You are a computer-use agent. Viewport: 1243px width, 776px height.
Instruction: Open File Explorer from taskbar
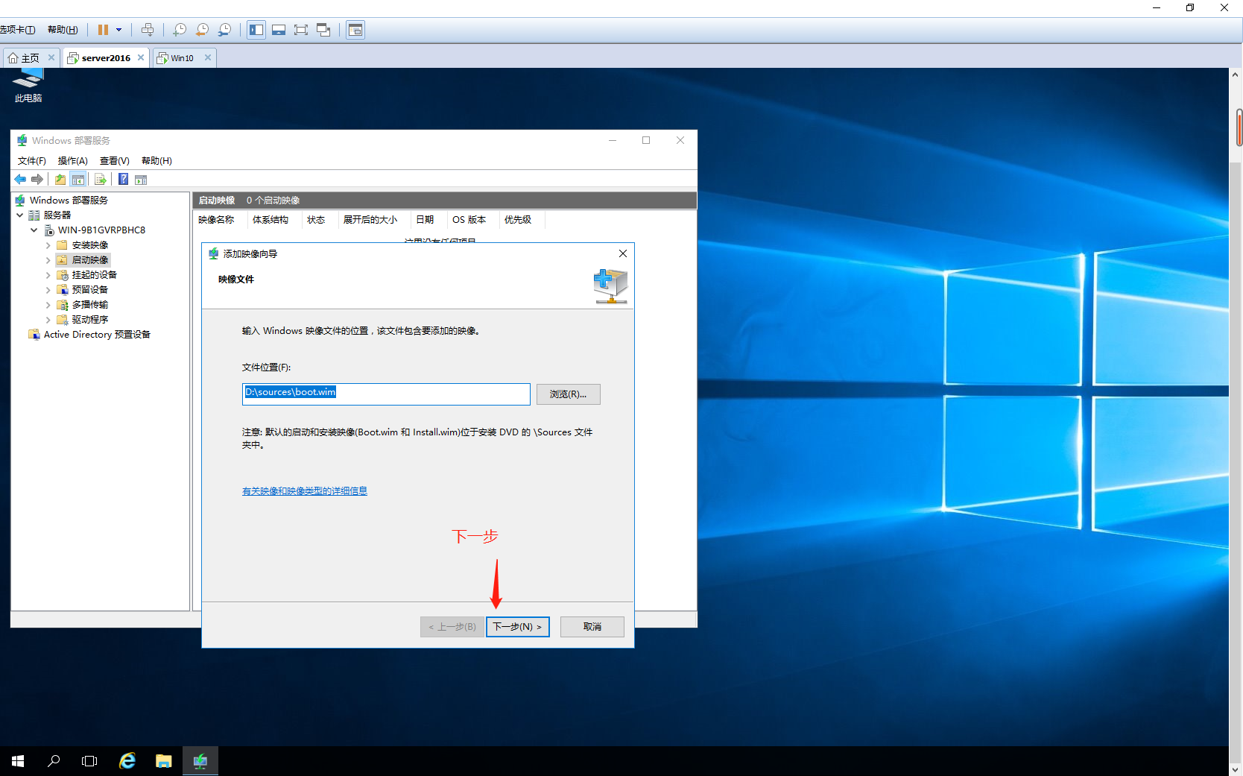(164, 761)
